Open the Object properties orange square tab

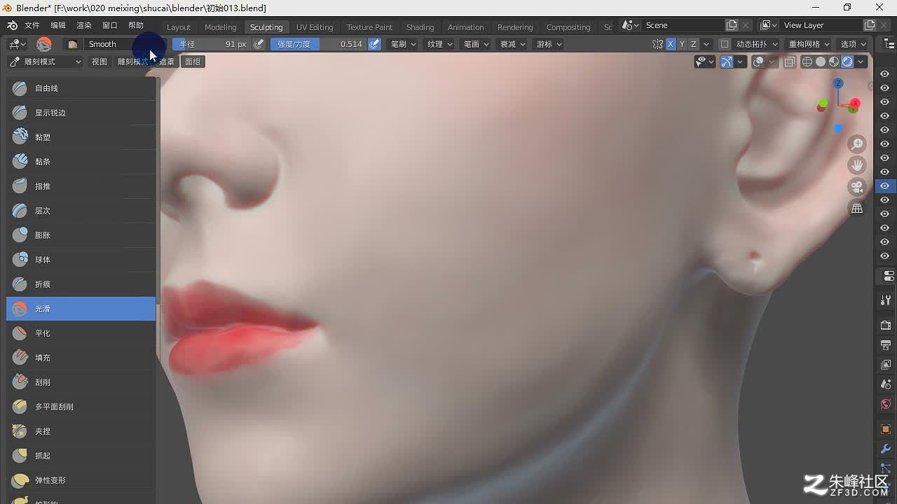tap(886, 429)
